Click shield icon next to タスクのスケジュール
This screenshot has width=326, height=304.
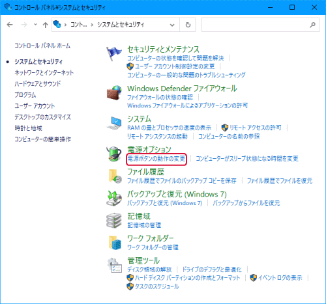tap(130, 286)
